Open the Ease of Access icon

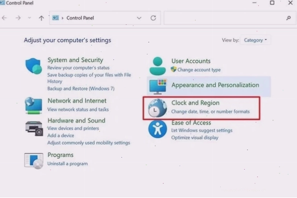pos(157,129)
